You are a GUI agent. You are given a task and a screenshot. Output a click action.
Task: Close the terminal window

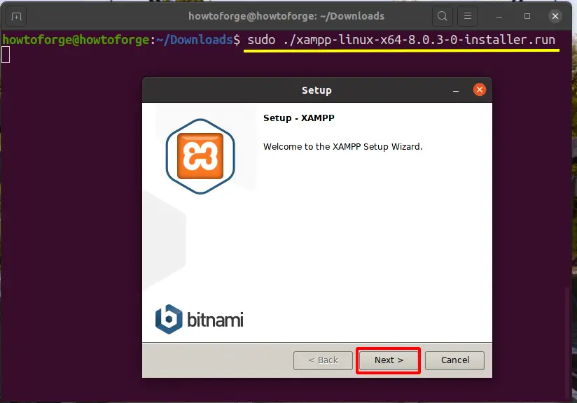coord(555,16)
